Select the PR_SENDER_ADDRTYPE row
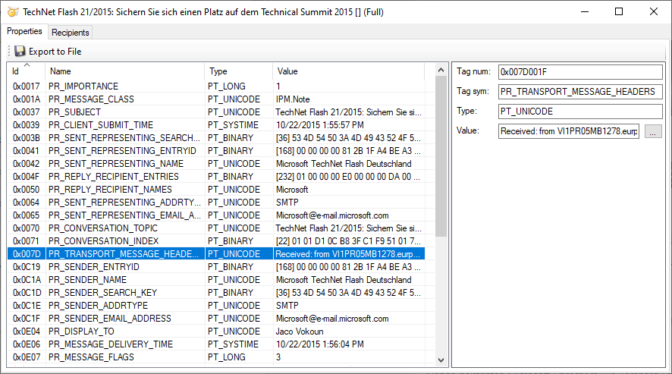 (x=216, y=306)
